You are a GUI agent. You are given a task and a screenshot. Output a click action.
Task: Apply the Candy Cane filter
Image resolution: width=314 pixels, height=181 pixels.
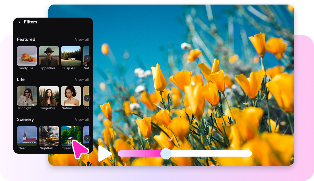pyautogui.click(x=27, y=56)
